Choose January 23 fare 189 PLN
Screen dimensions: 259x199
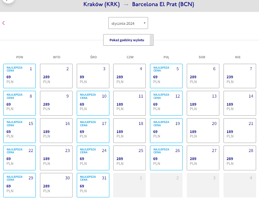56,158
